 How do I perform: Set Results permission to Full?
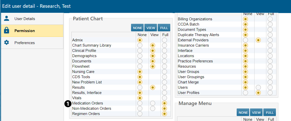164,87
